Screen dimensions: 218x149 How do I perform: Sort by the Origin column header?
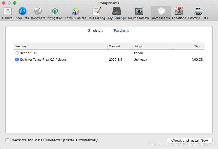pos(153,46)
